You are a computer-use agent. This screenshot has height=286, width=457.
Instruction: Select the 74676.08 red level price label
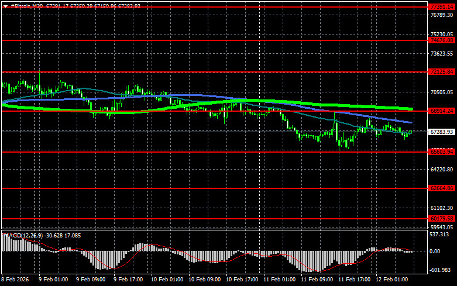(442, 40)
